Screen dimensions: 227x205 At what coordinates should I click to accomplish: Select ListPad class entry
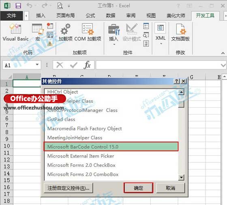(x=111, y=119)
